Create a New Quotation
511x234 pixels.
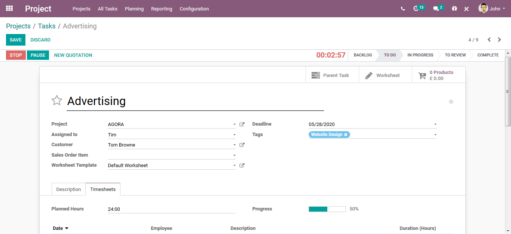(x=73, y=55)
